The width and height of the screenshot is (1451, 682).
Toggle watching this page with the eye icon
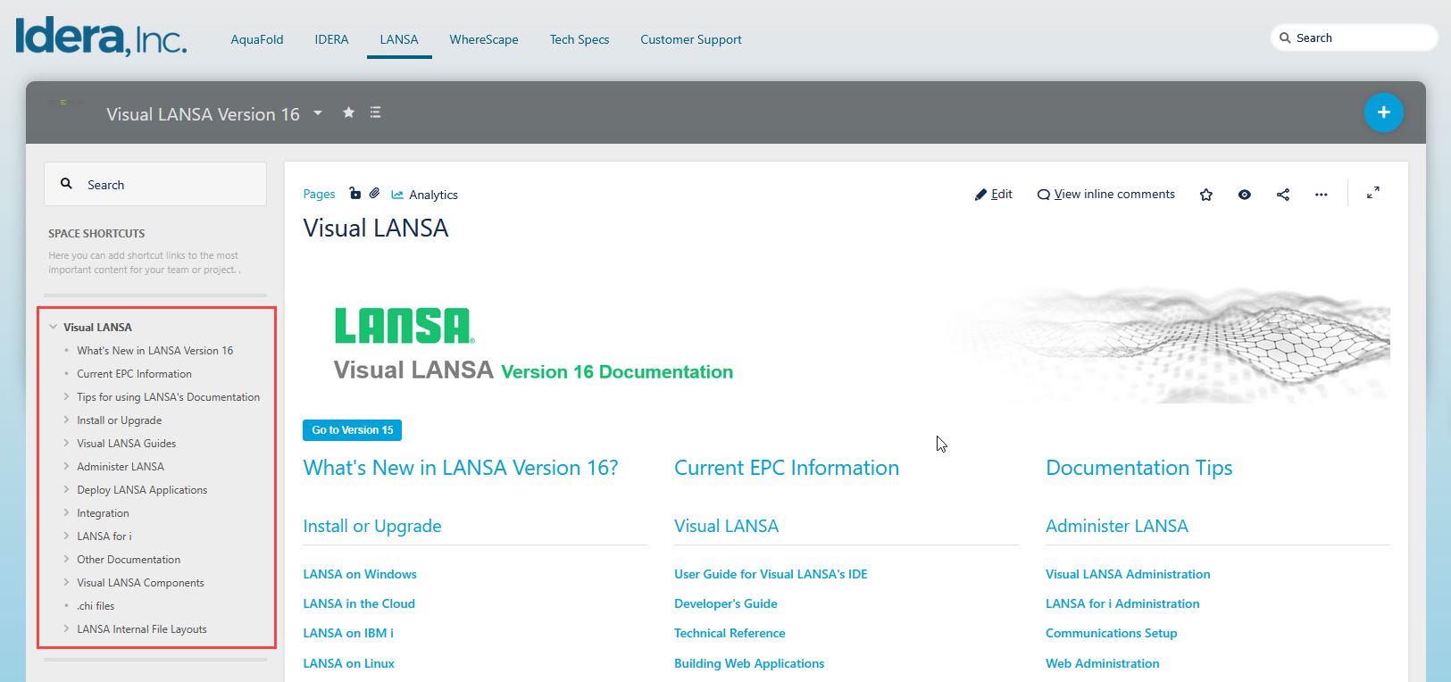point(1245,194)
